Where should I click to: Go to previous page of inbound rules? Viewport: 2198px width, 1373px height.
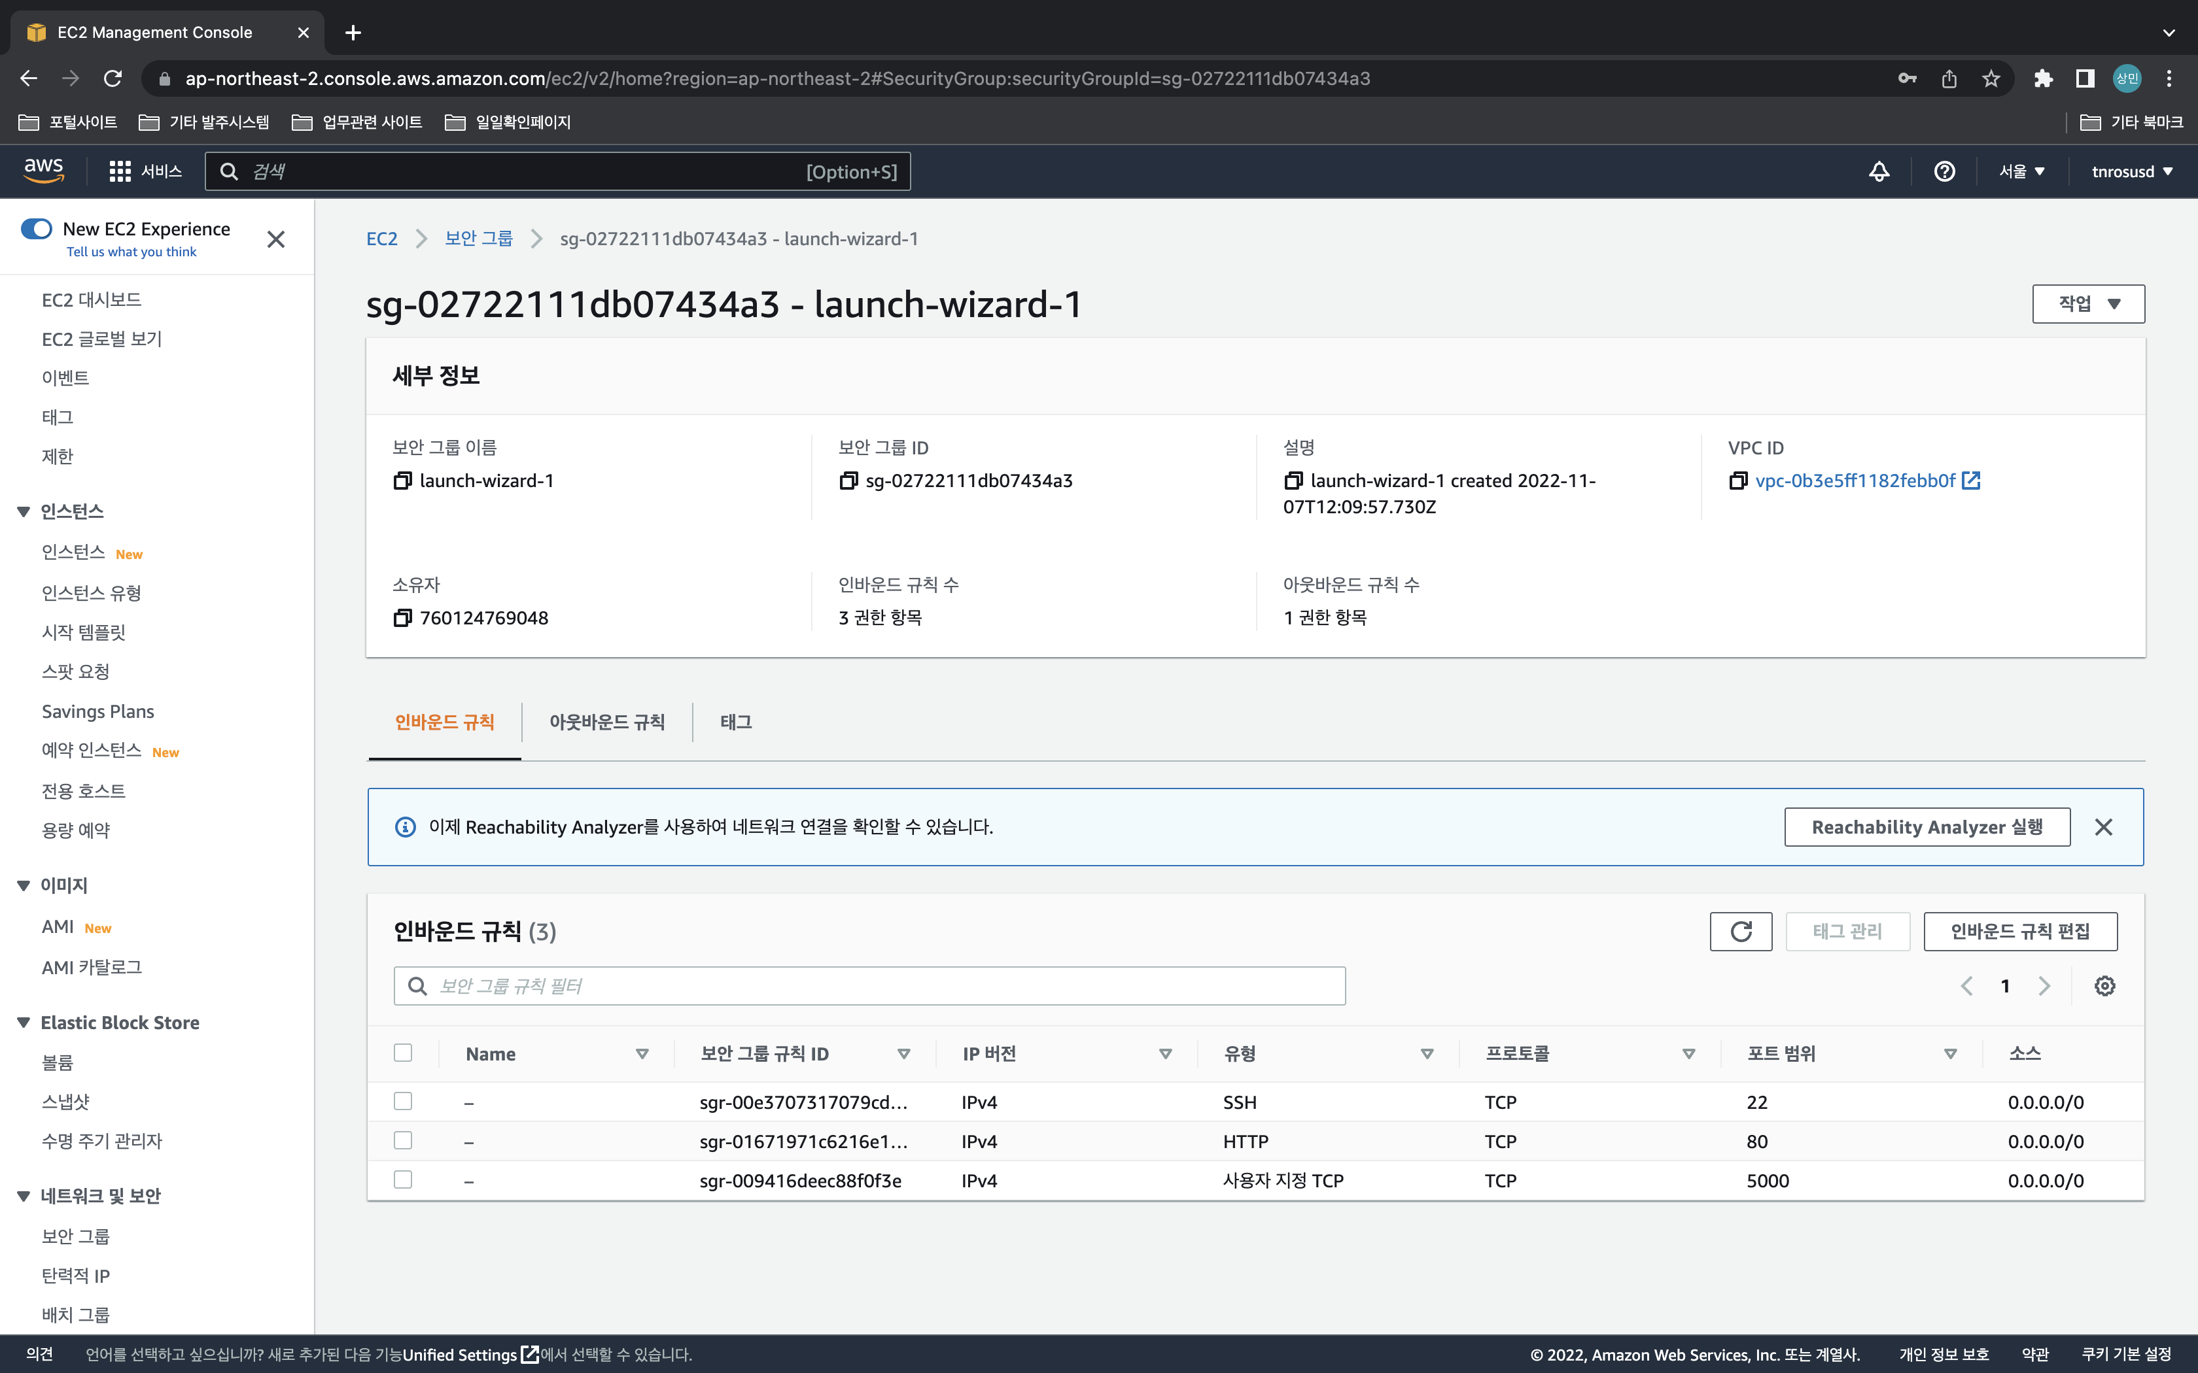pyautogui.click(x=1966, y=986)
